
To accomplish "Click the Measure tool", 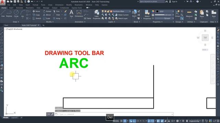I will click(189, 14).
